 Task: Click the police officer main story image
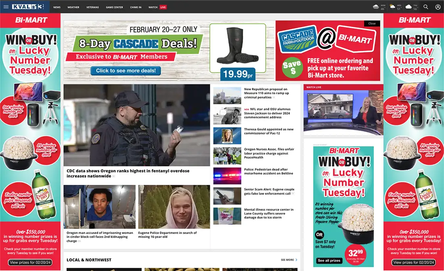coord(137,125)
